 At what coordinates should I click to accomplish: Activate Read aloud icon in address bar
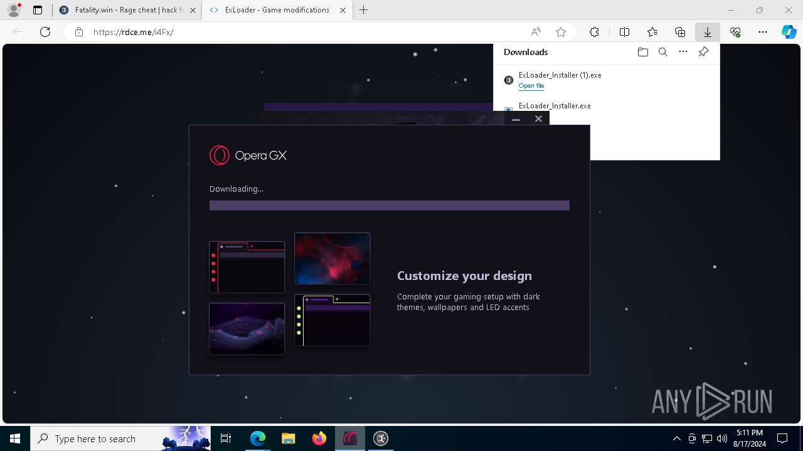pos(536,32)
